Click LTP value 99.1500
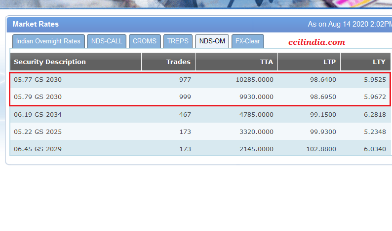The width and height of the screenshot is (392, 231). (323, 114)
